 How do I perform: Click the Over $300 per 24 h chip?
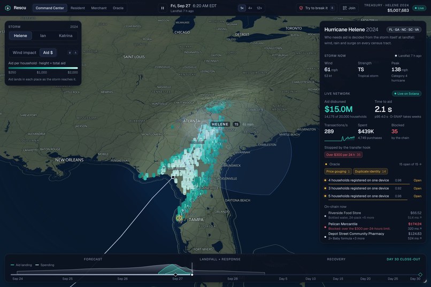(x=343, y=155)
